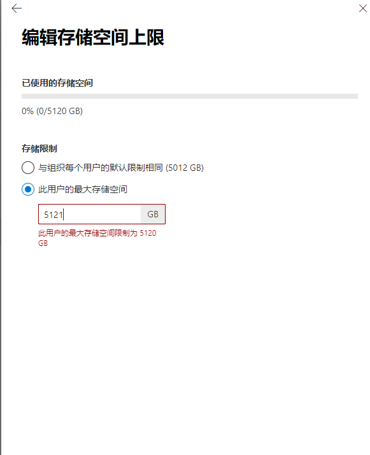Click the empty area inside the storage input box
The height and width of the screenshot is (455, 370).
102,214
